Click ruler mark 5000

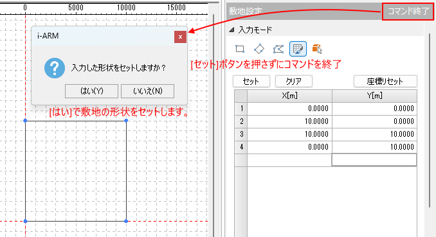tap(76, 8)
